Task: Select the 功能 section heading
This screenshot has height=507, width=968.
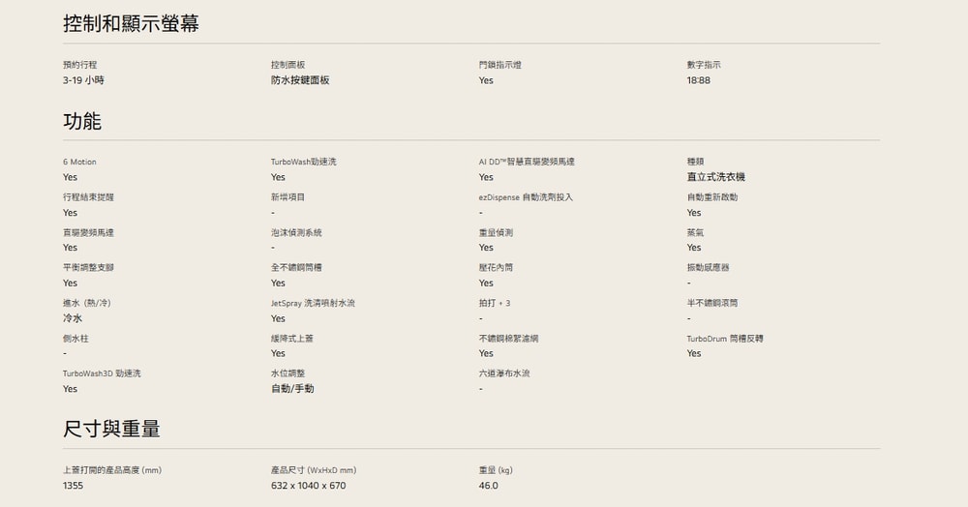Action: coord(82,122)
